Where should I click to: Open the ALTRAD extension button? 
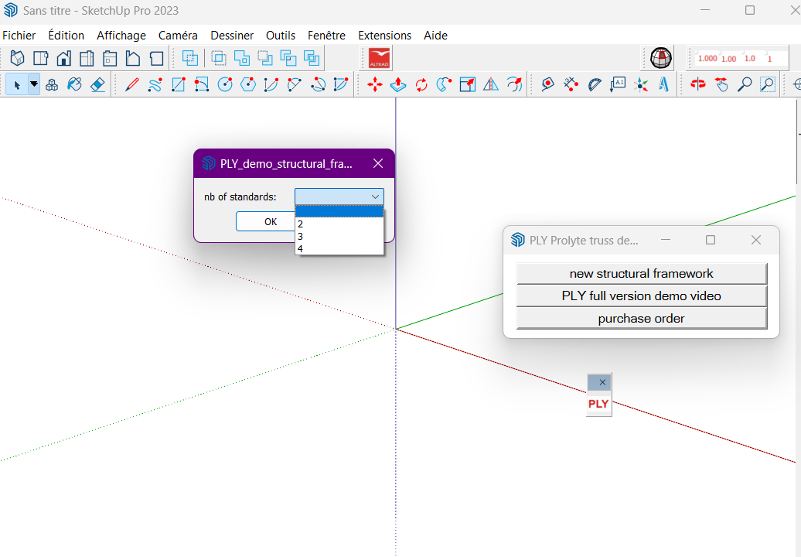[378, 57]
